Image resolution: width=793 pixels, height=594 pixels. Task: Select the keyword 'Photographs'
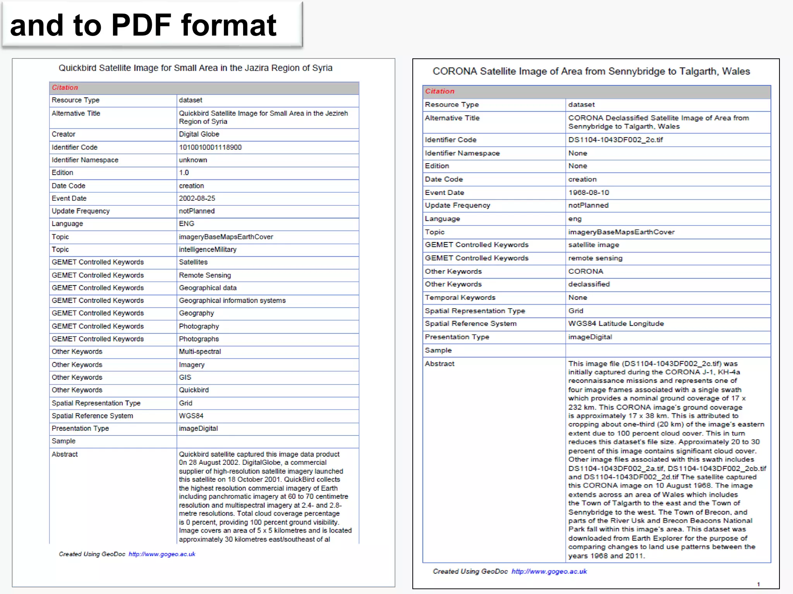click(x=199, y=339)
